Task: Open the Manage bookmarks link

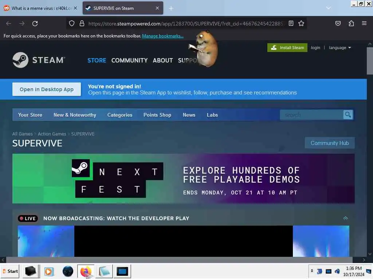Action: [163, 36]
